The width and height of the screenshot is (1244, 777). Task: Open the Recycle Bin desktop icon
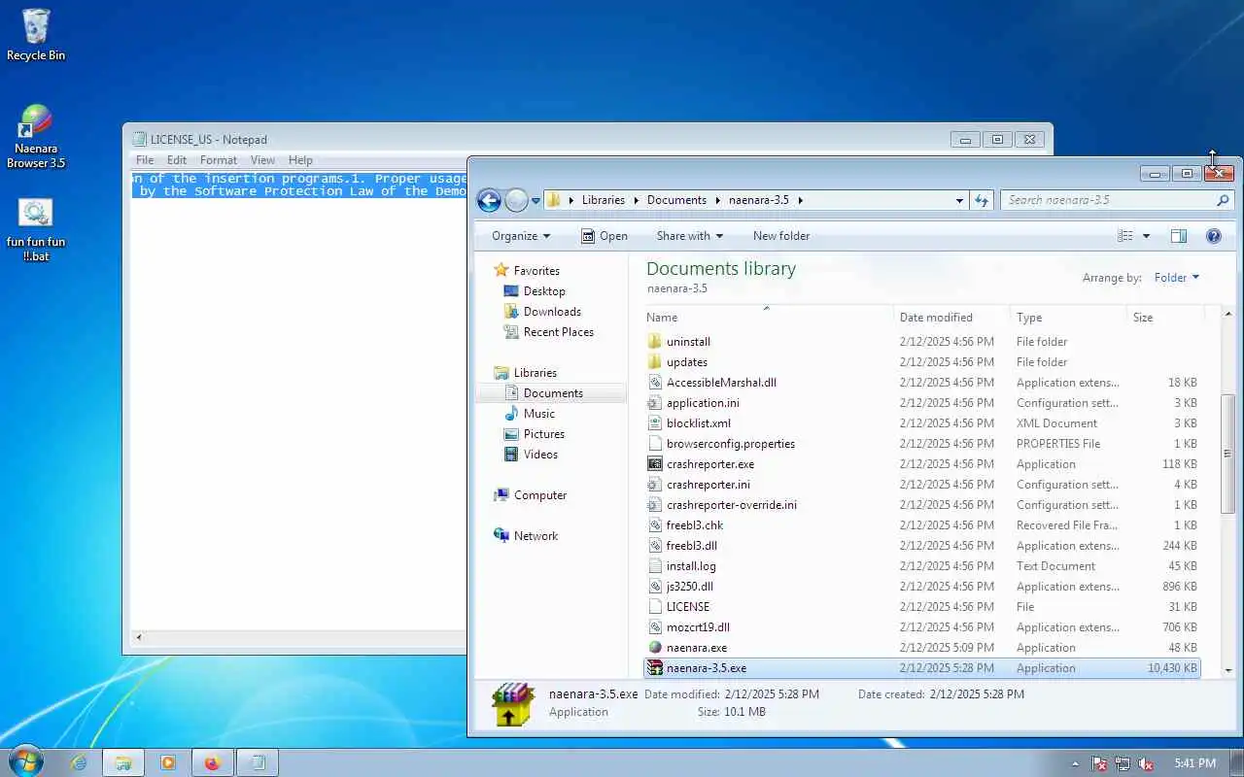coord(36,35)
